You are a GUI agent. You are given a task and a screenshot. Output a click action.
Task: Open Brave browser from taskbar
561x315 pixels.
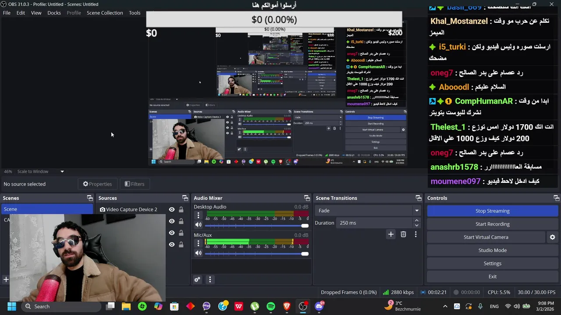pyautogui.click(x=287, y=306)
